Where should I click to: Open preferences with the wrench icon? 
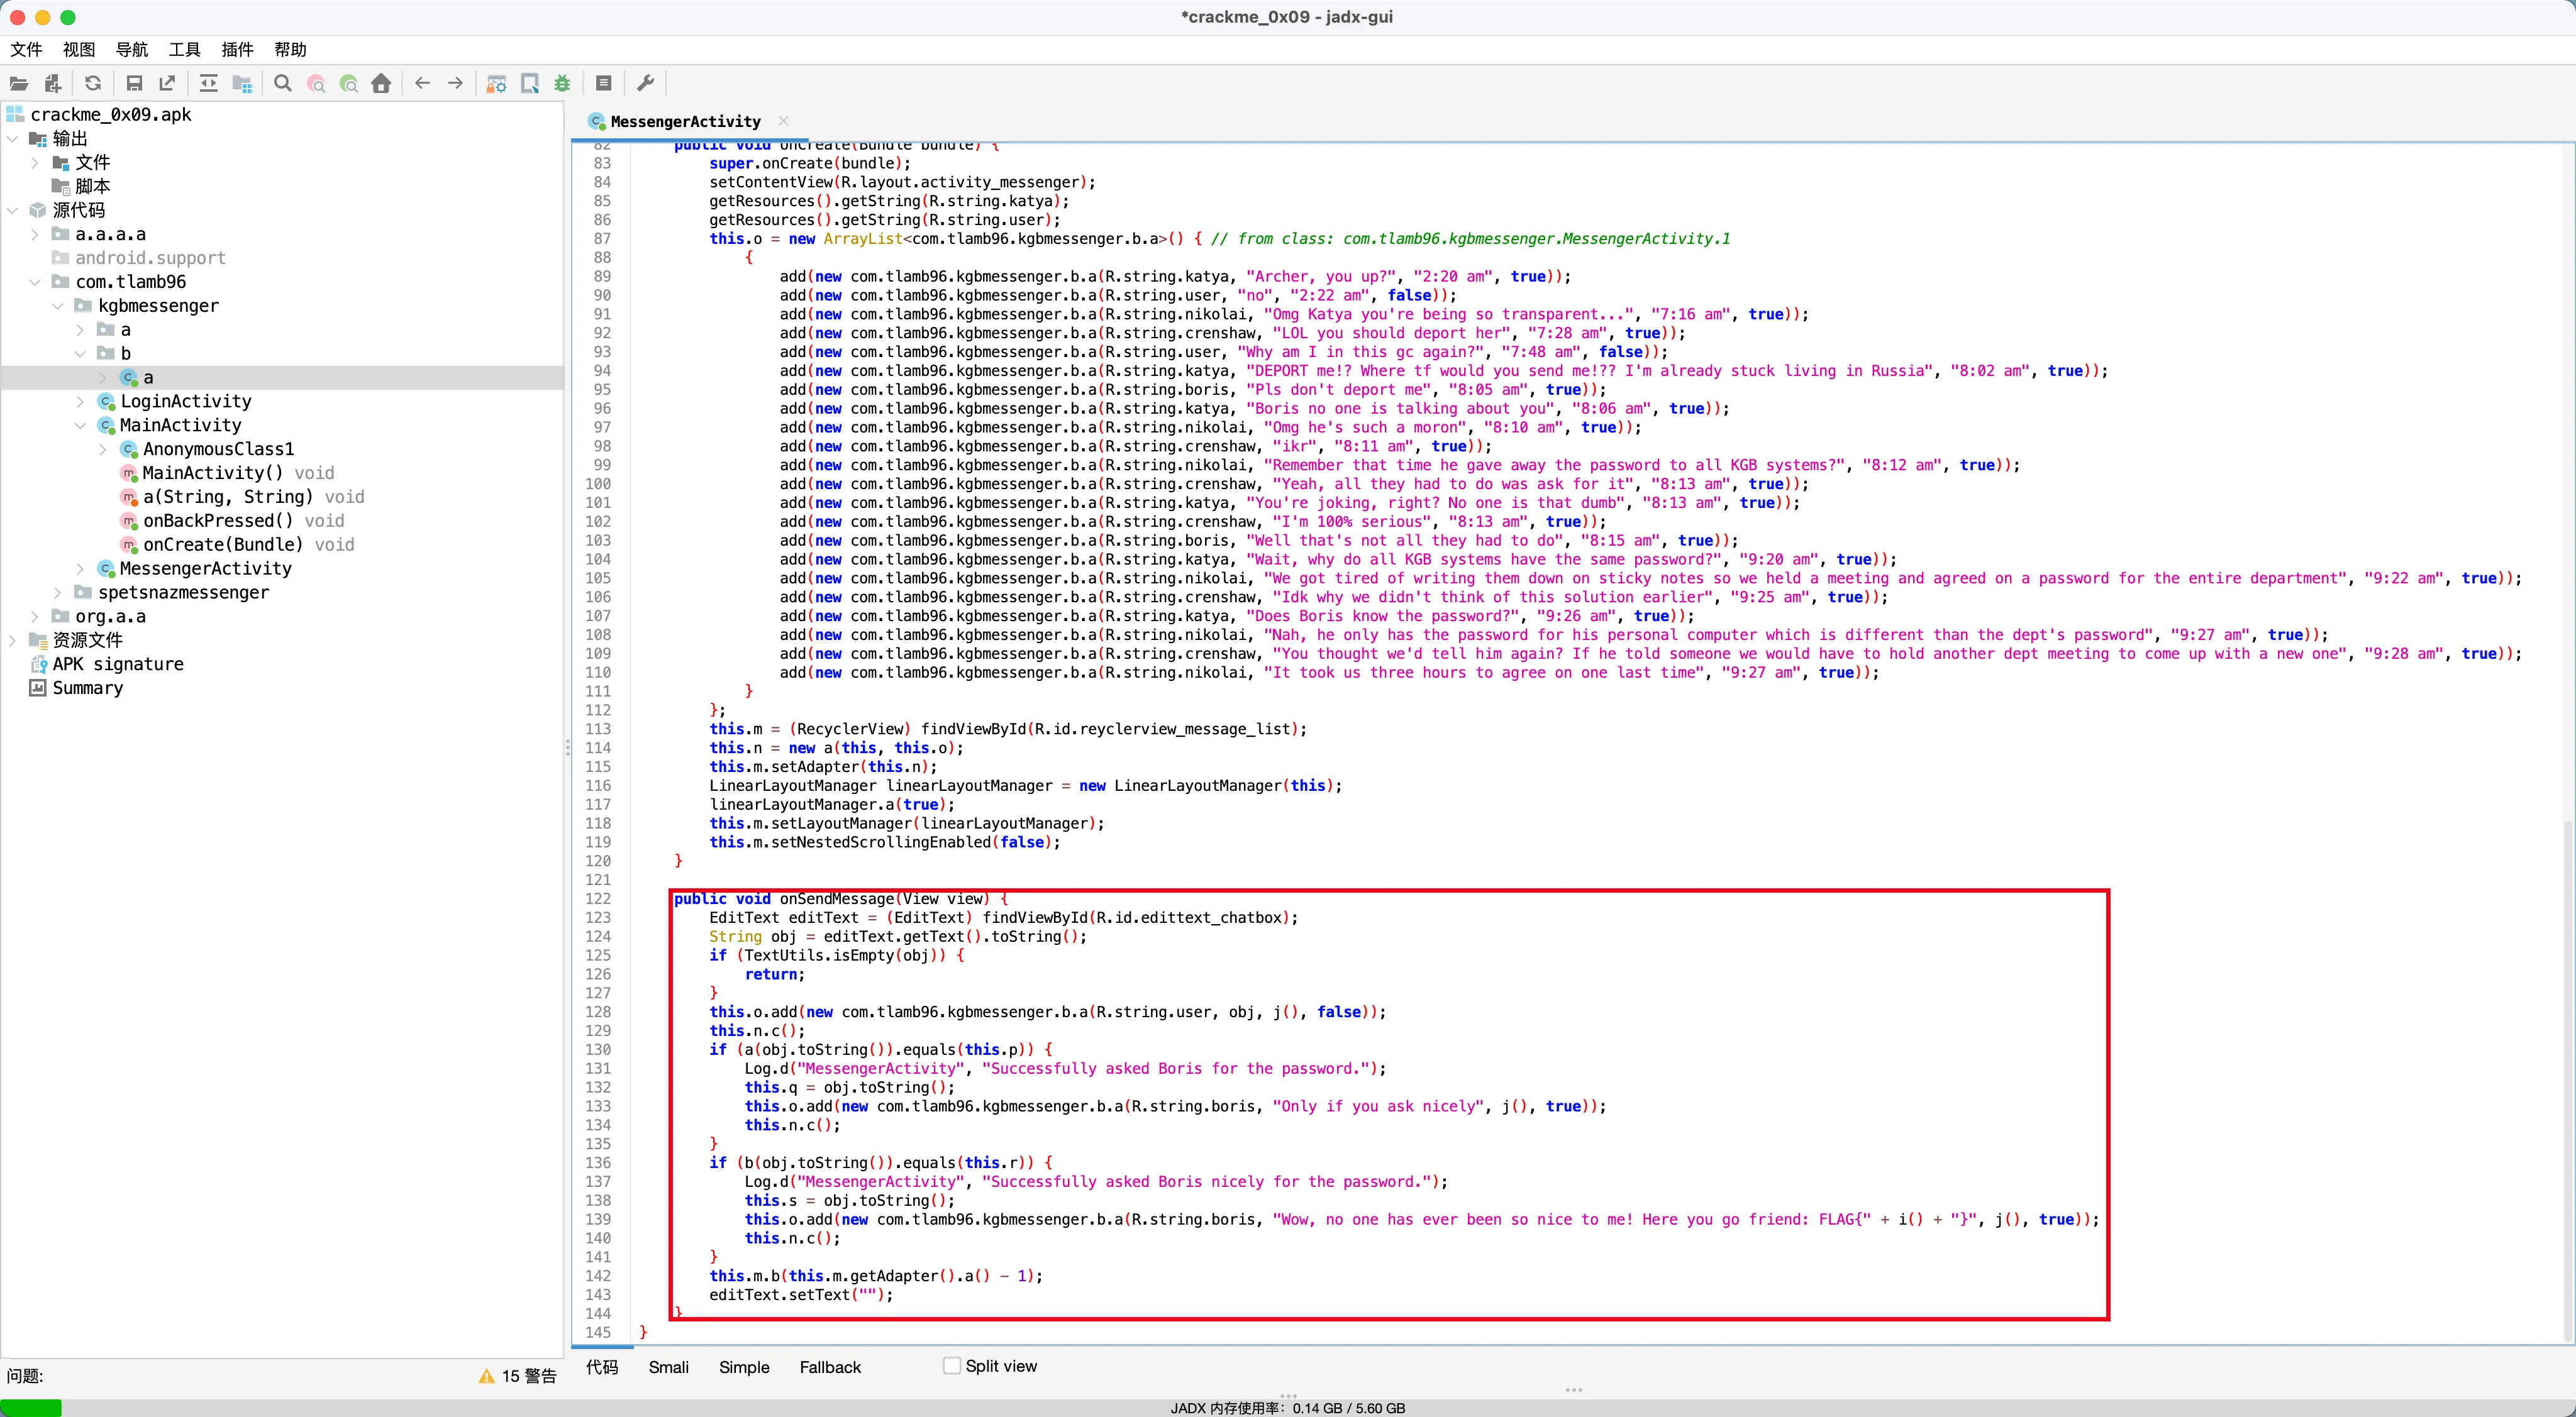pos(646,84)
